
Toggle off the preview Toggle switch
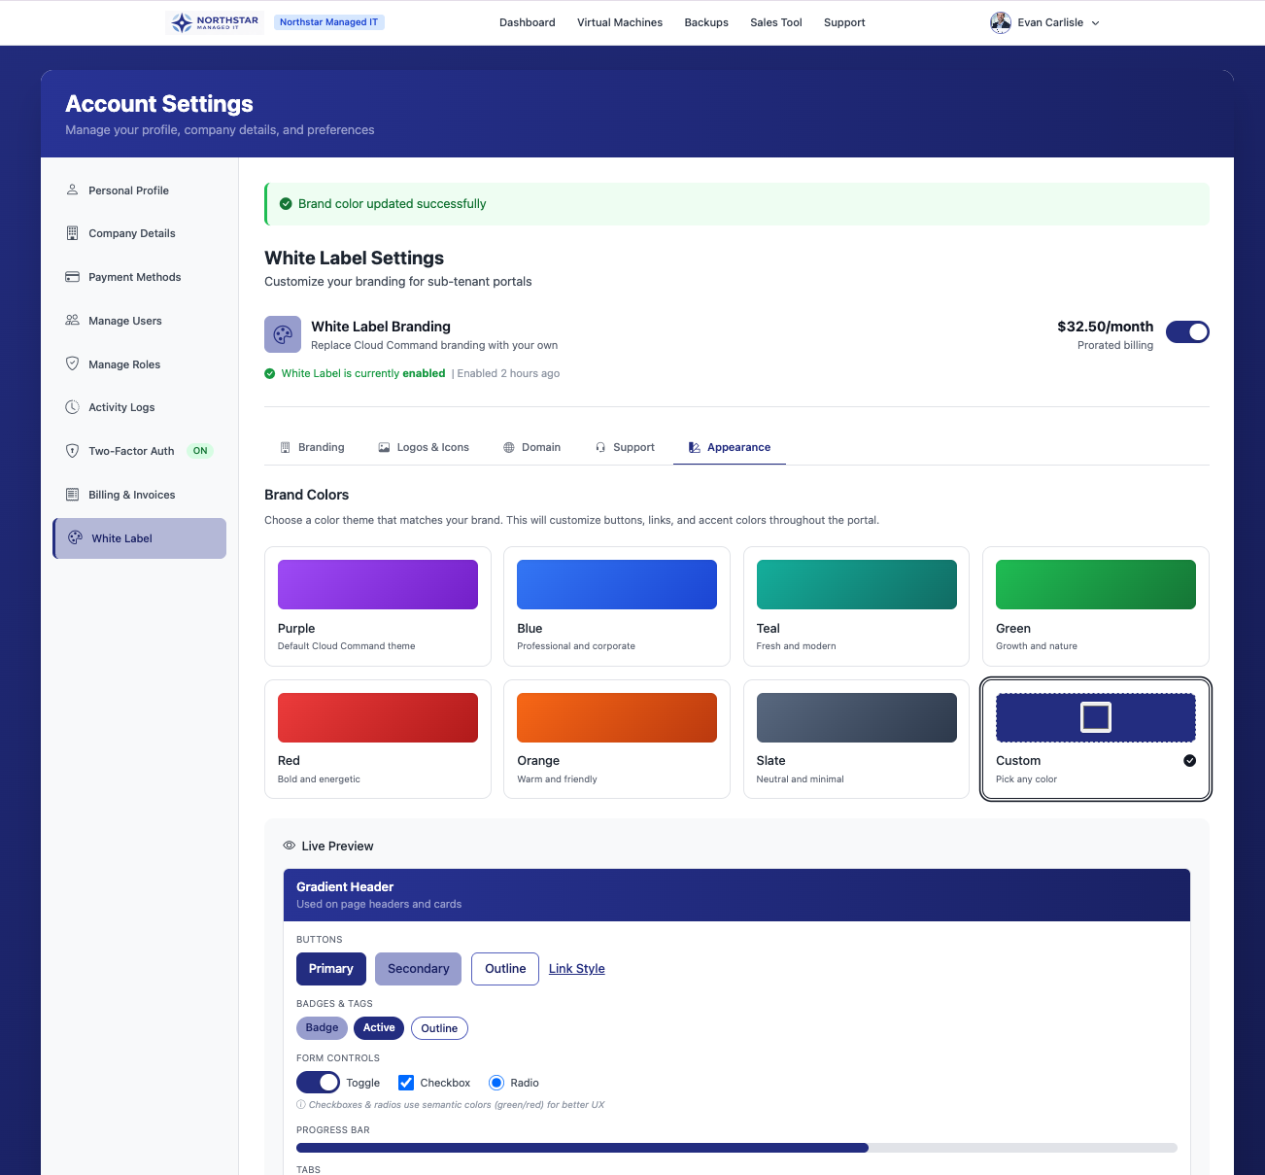(318, 1082)
